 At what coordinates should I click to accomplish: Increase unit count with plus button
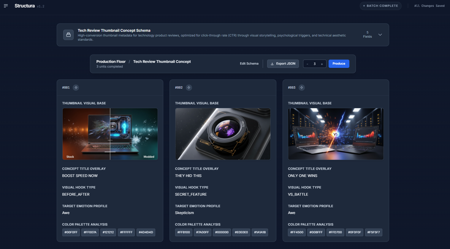click(x=322, y=64)
